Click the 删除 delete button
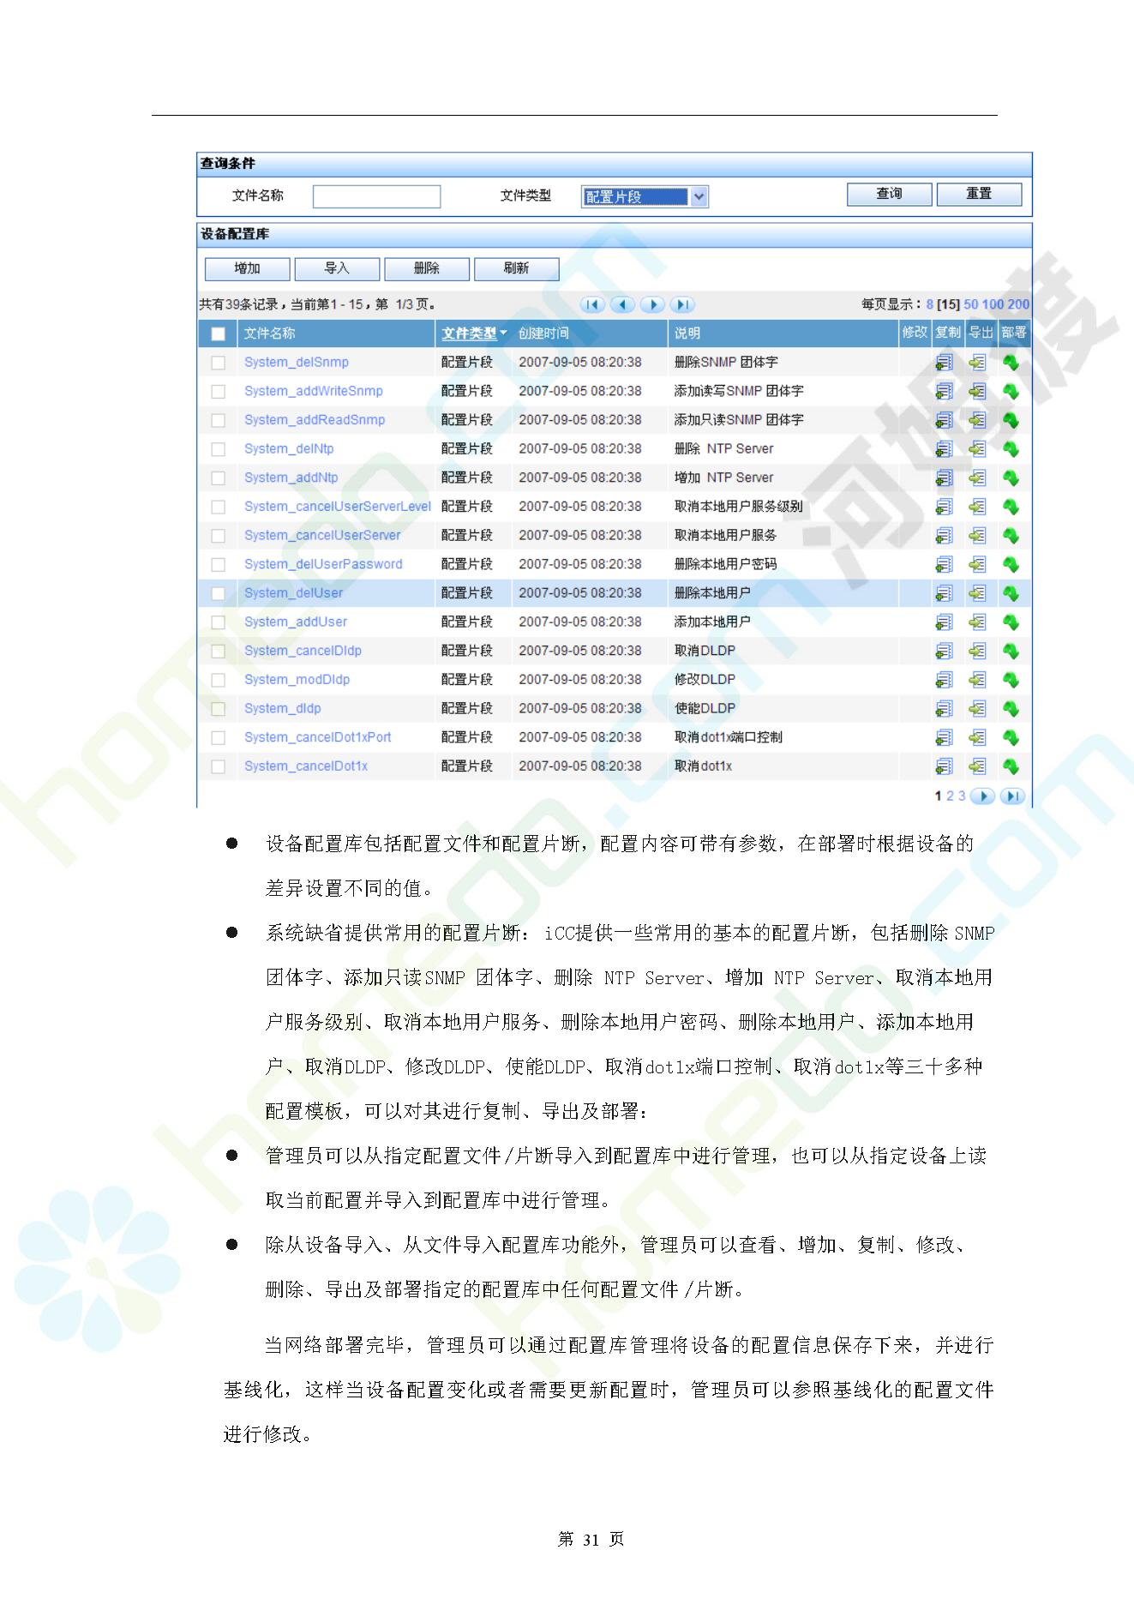 (427, 268)
